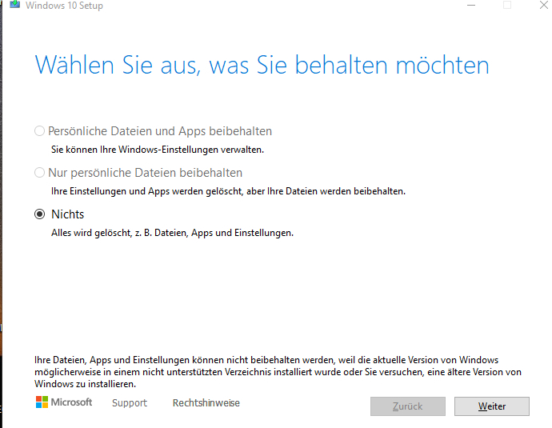Click the Windows 10 Setup title icon
Viewport: 552px width, 428px height.
pos(14,5)
